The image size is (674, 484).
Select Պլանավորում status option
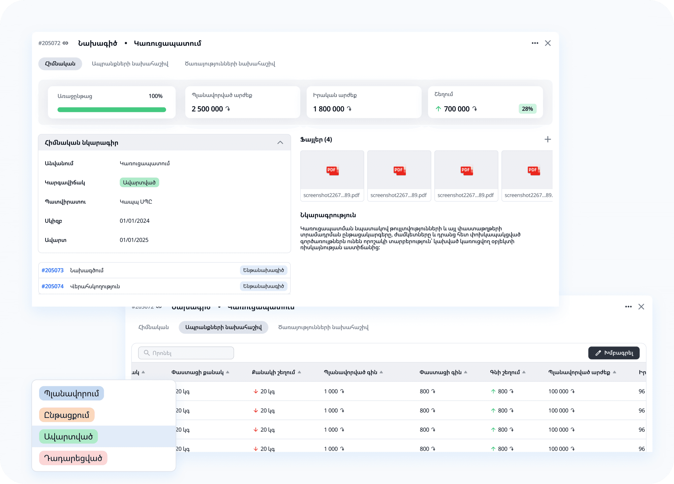[x=71, y=393]
